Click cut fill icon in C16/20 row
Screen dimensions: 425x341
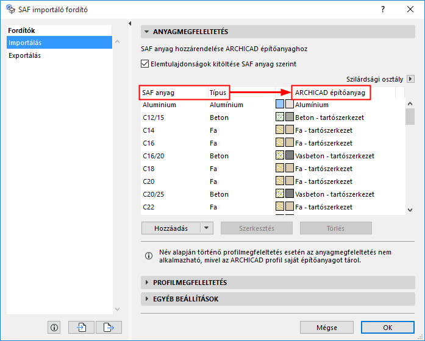(x=280, y=156)
